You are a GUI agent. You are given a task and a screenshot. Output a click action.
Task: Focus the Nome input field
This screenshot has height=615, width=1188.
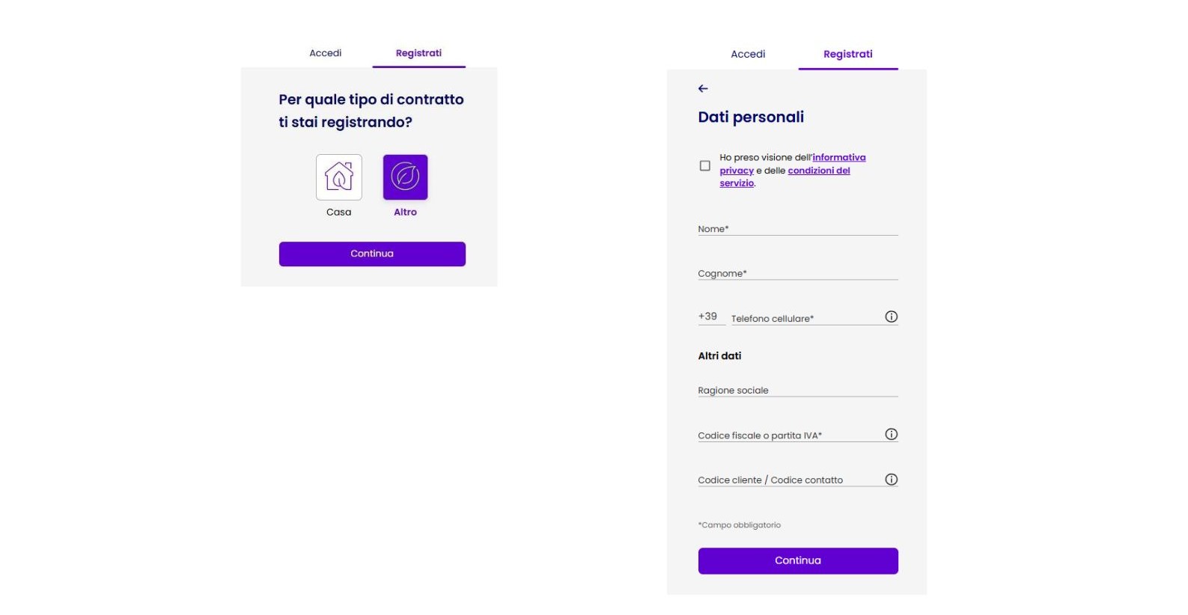tap(797, 228)
